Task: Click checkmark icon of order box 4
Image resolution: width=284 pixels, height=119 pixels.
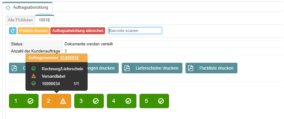Action: point(128,101)
